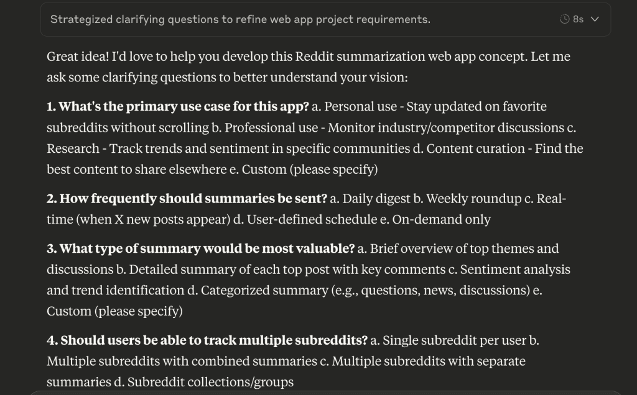
Task: Click 'Professional use' option text
Action: [x=271, y=127]
